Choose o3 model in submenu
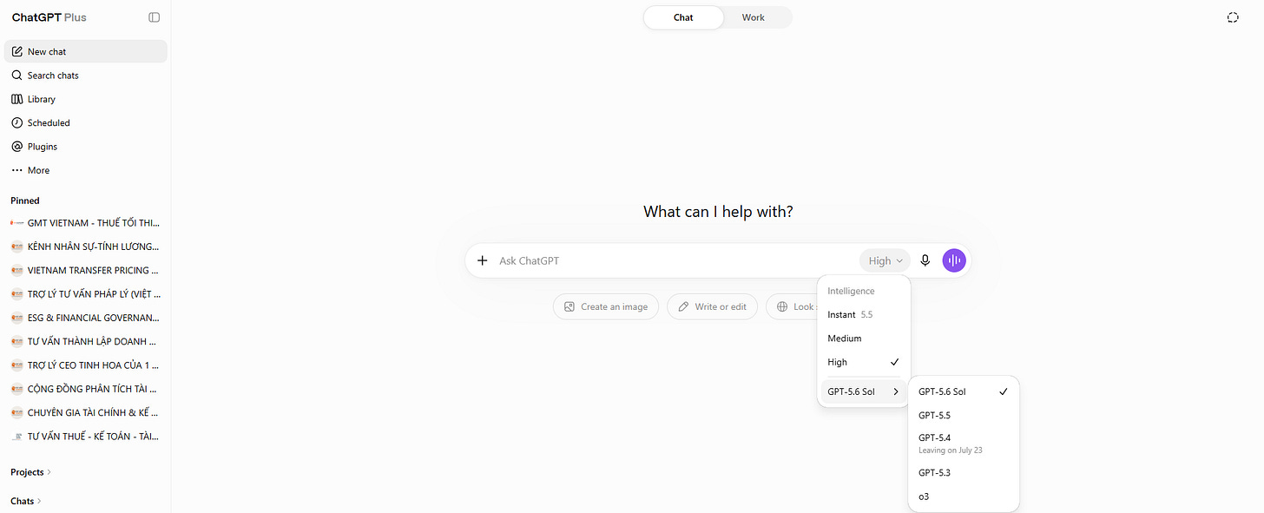This screenshot has height=513, width=1264. [964, 497]
